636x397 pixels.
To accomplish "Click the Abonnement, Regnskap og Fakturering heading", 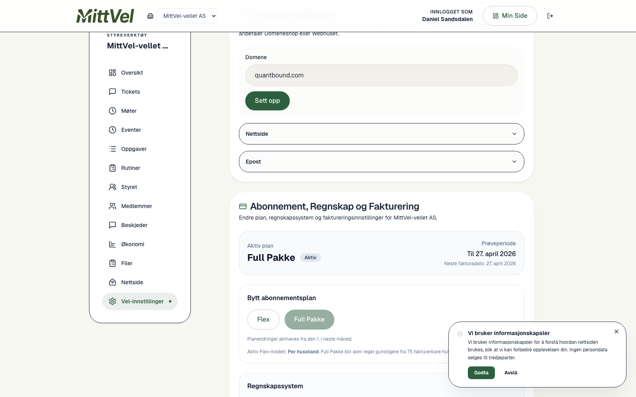I will [335, 206].
